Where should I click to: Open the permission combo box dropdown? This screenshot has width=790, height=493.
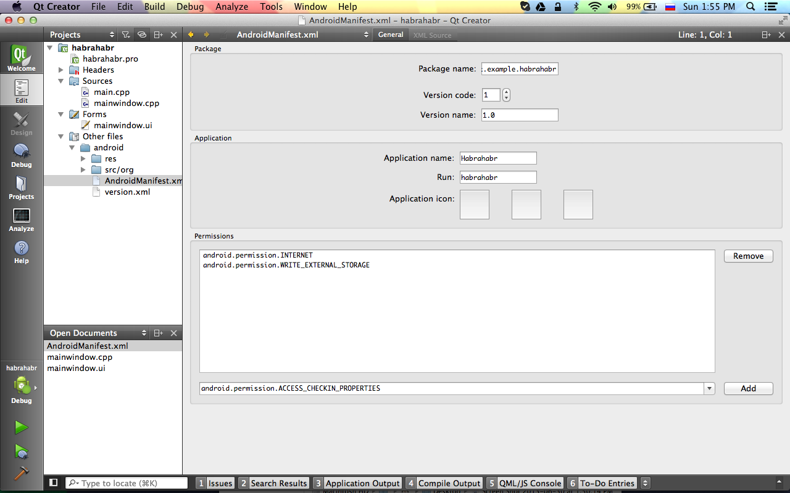click(x=710, y=389)
